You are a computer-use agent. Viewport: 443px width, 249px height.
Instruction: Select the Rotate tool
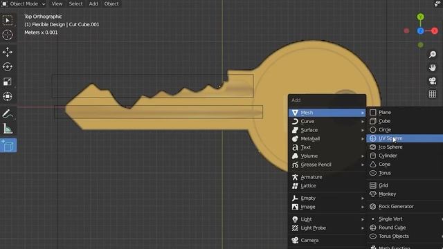coord(8,67)
